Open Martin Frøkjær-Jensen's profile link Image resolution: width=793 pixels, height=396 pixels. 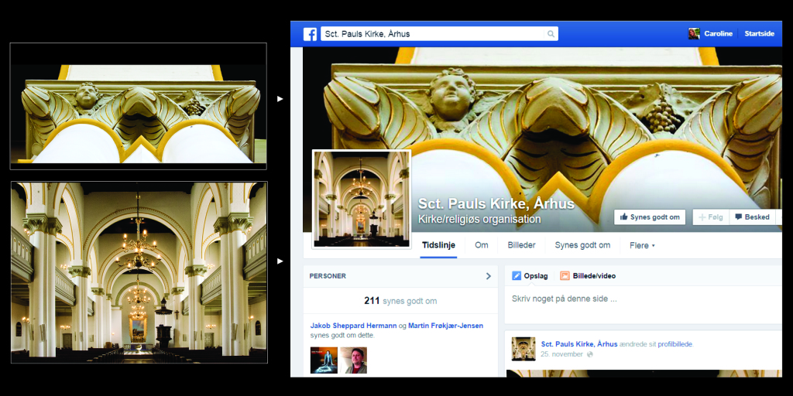(445, 326)
